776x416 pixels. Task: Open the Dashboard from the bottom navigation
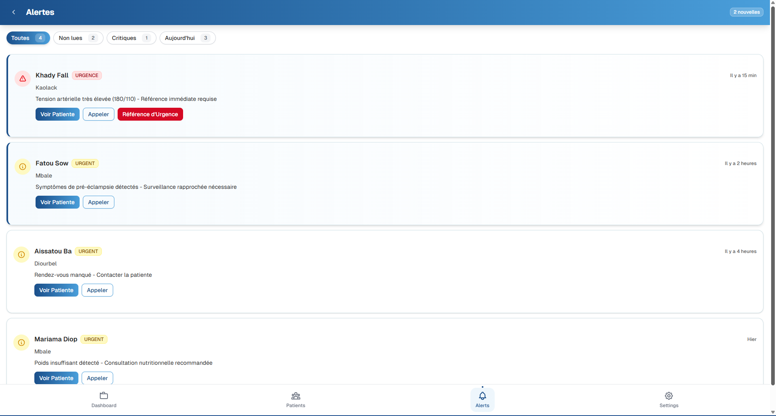tap(103, 399)
